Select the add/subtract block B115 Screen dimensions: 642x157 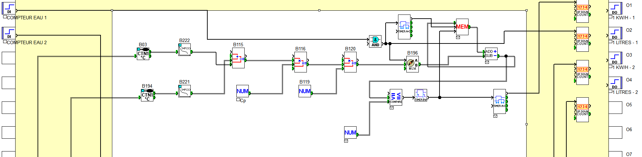click(x=238, y=58)
